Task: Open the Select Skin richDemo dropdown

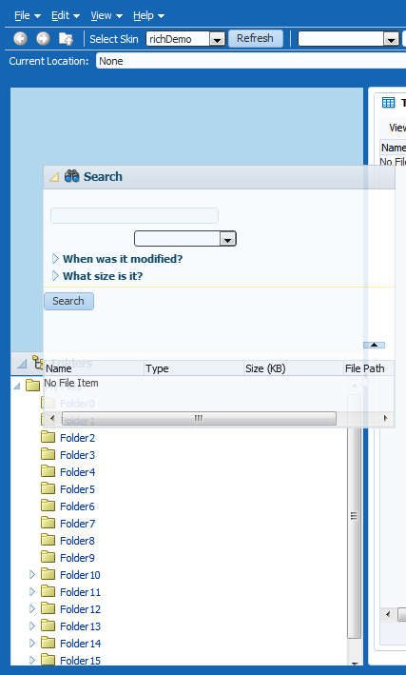Action: [217, 39]
